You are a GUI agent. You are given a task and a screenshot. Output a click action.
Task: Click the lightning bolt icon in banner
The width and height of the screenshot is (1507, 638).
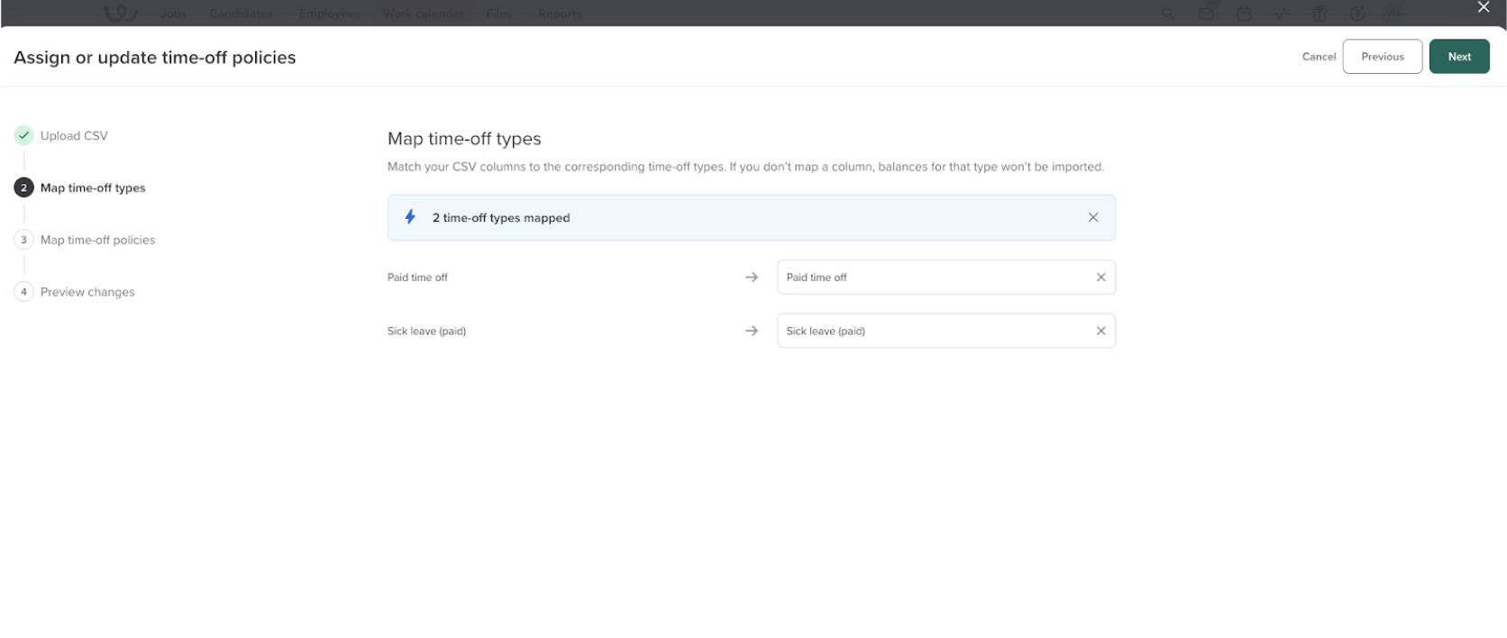click(410, 217)
